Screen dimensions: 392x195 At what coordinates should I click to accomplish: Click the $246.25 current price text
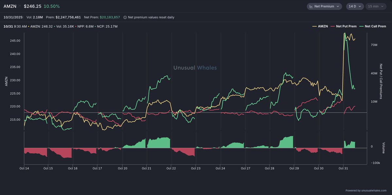tap(32, 7)
